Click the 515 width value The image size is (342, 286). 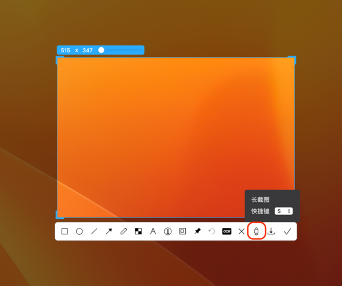click(66, 51)
